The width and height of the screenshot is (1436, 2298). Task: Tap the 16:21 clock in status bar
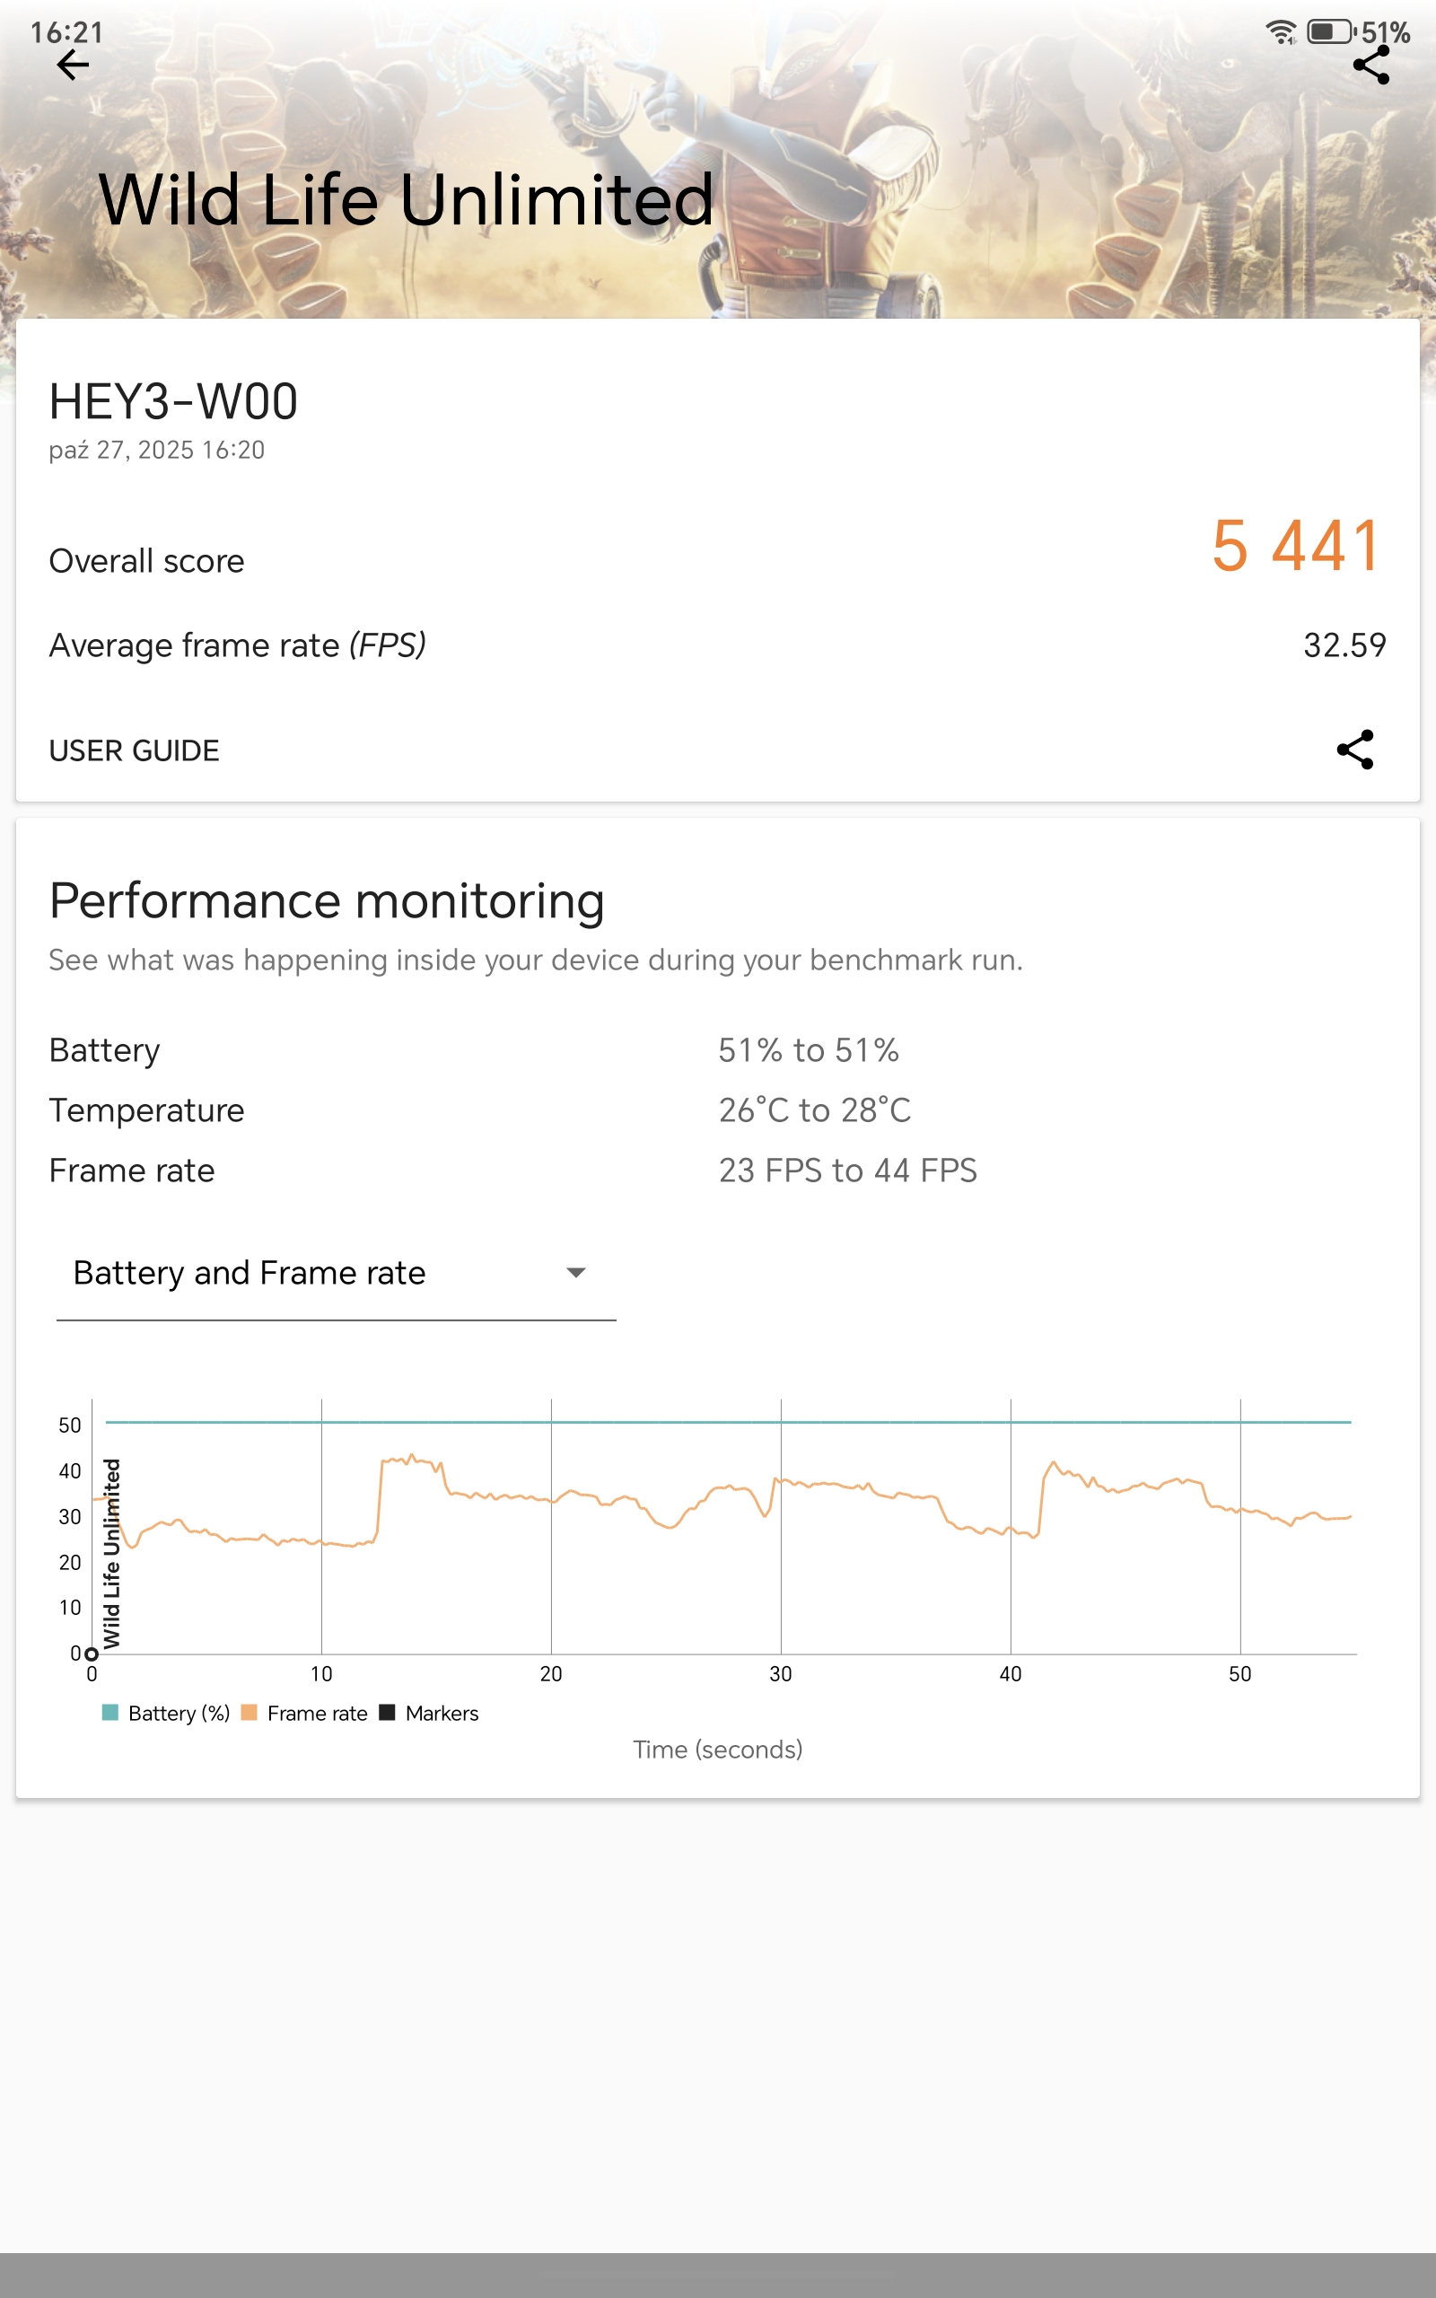[x=66, y=32]
